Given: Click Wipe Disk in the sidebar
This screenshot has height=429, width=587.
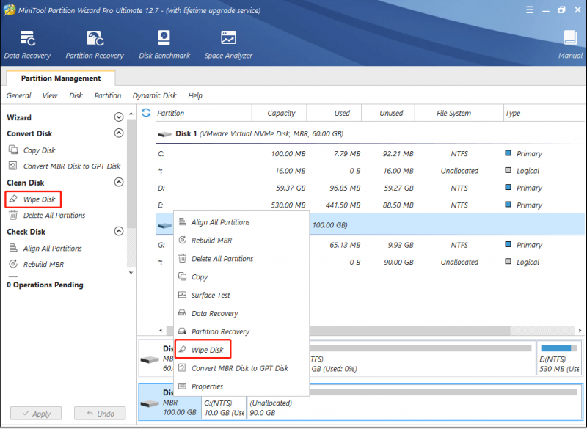Looking at the screenshot, I should [33, 199].
